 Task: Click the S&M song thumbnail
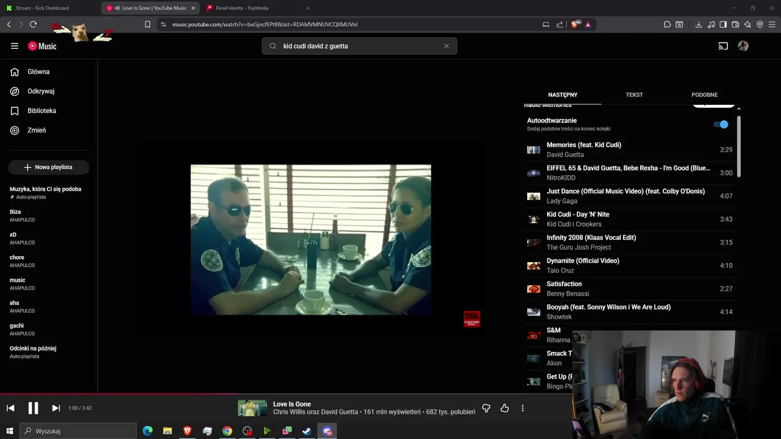point(534,335)
